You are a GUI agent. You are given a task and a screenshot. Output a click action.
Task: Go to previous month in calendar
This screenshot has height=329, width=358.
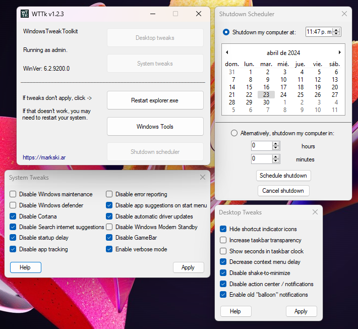(x=227, y=52)
